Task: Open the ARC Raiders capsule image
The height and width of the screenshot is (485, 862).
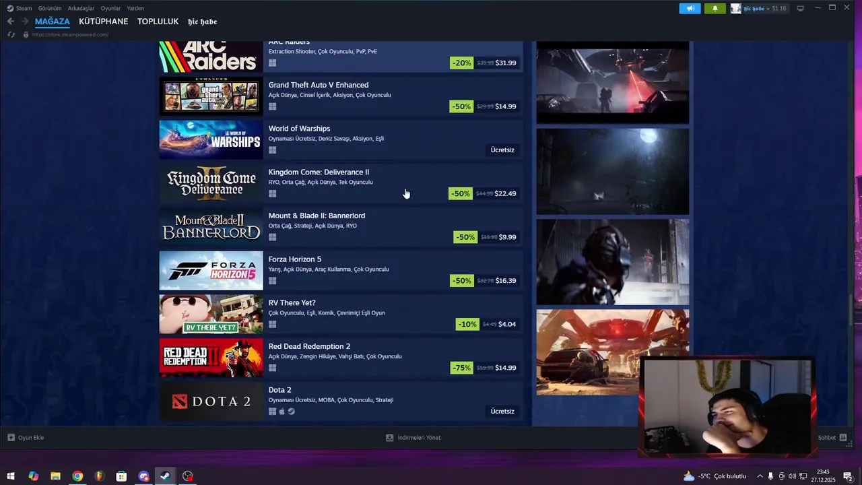Action: click(x=211, y=57)
